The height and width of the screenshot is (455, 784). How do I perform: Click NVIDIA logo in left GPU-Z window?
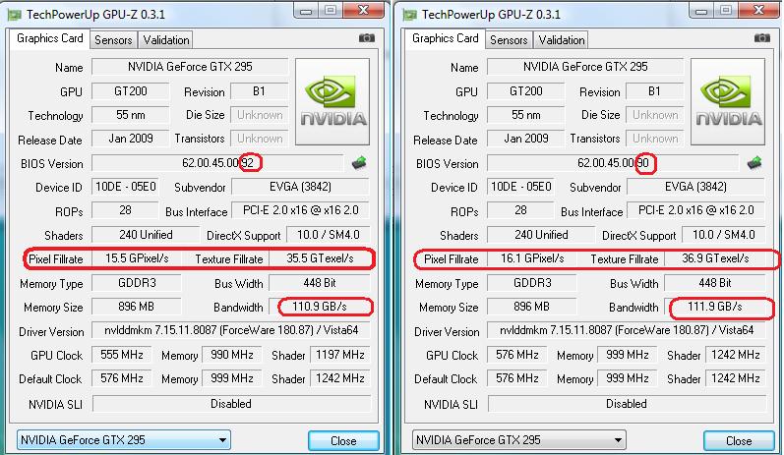pos(332,102)
